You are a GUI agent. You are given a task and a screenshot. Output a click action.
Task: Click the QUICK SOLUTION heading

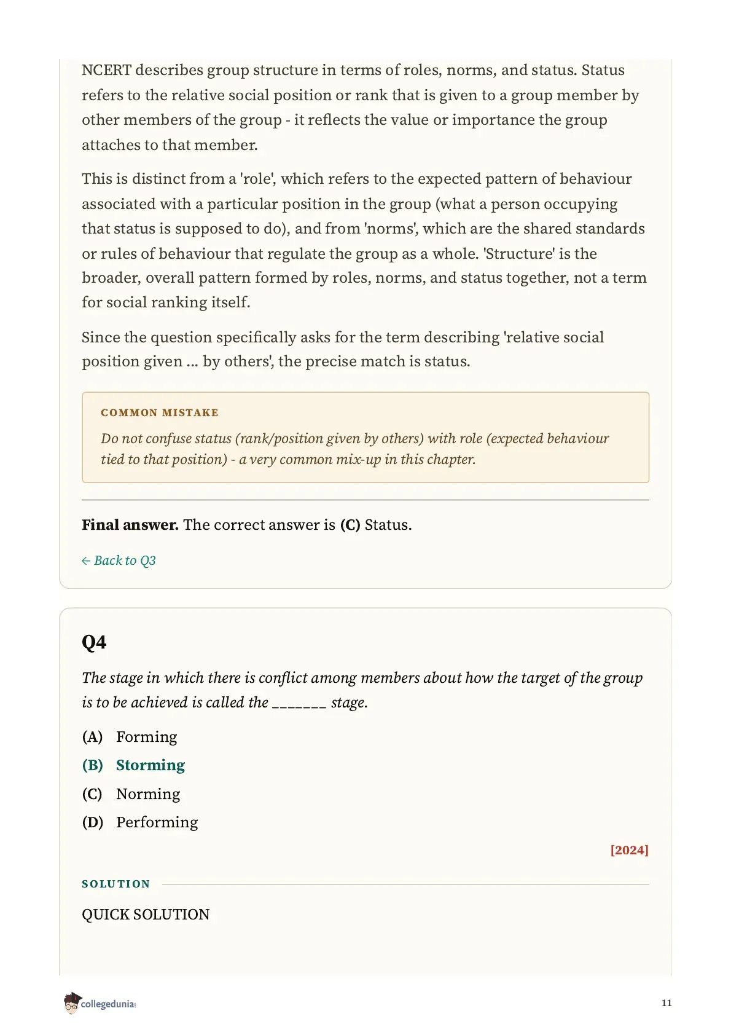tap(146, 915)
